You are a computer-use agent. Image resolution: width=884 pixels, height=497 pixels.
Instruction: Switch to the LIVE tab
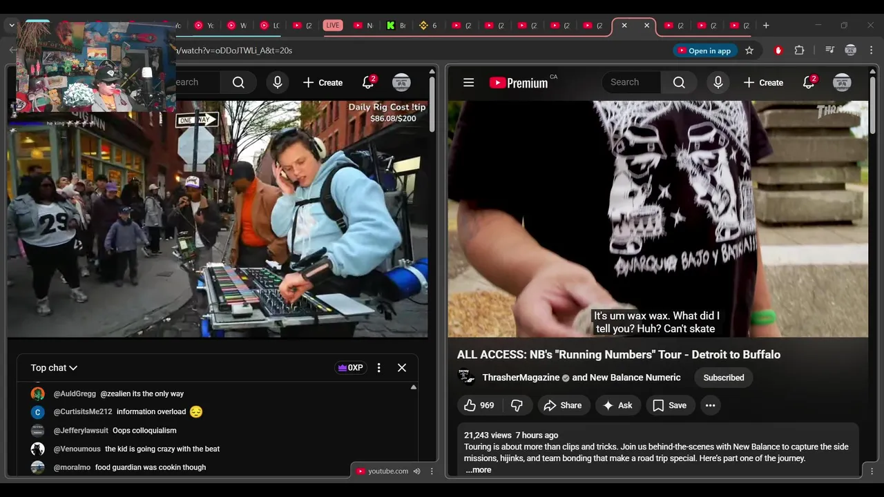pos(333,26)
